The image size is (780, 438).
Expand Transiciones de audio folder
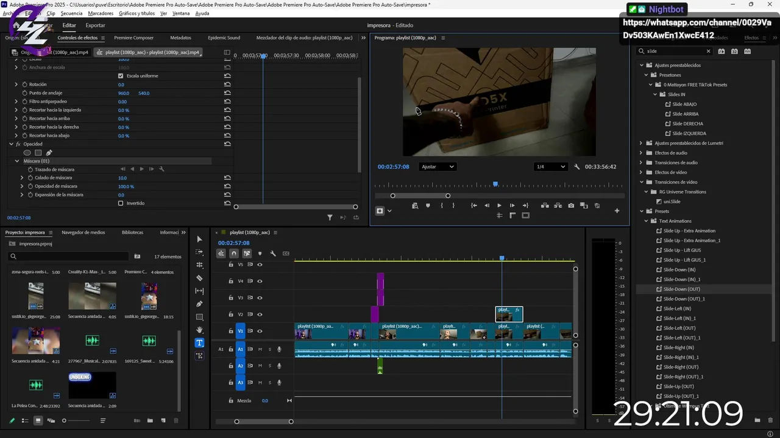(x=641, y=162)
